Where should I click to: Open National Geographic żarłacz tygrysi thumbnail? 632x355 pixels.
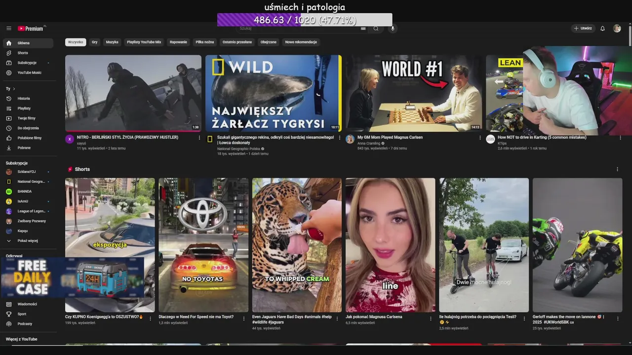tap(274, 93)
